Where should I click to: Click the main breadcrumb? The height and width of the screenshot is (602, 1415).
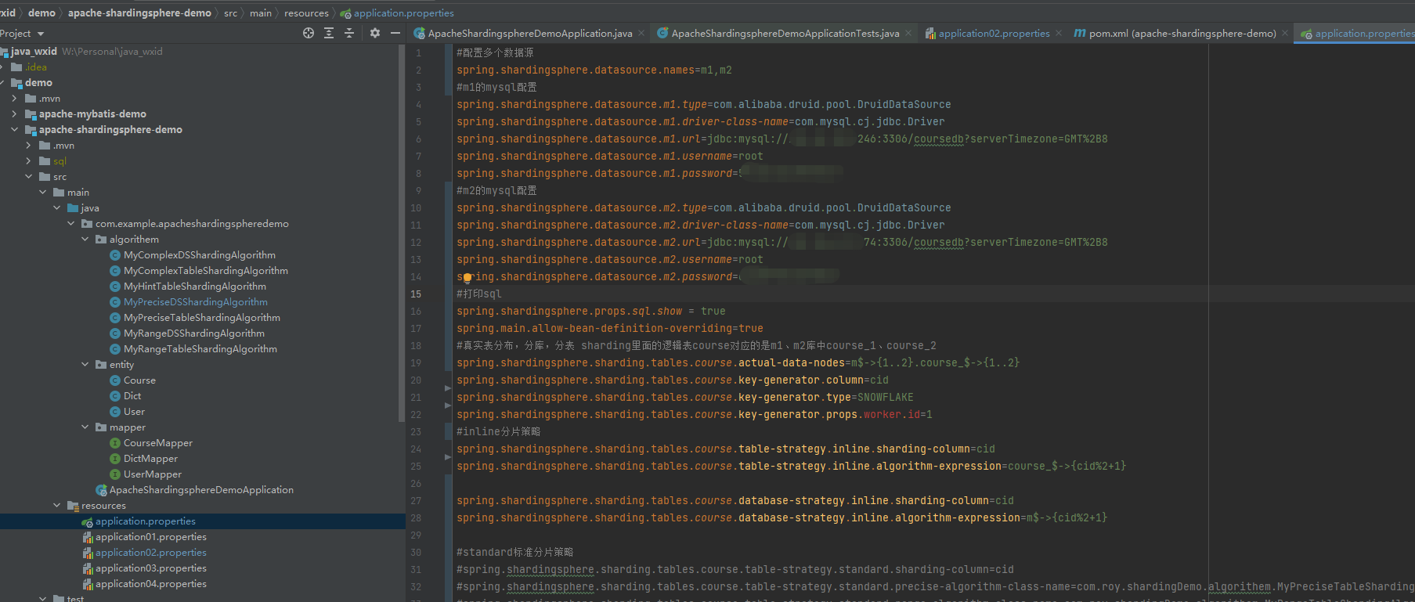(x=261, y=13)
